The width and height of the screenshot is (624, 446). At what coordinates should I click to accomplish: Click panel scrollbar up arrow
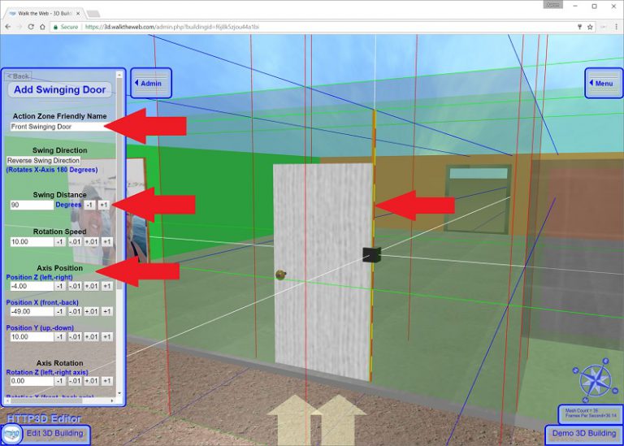119,75
